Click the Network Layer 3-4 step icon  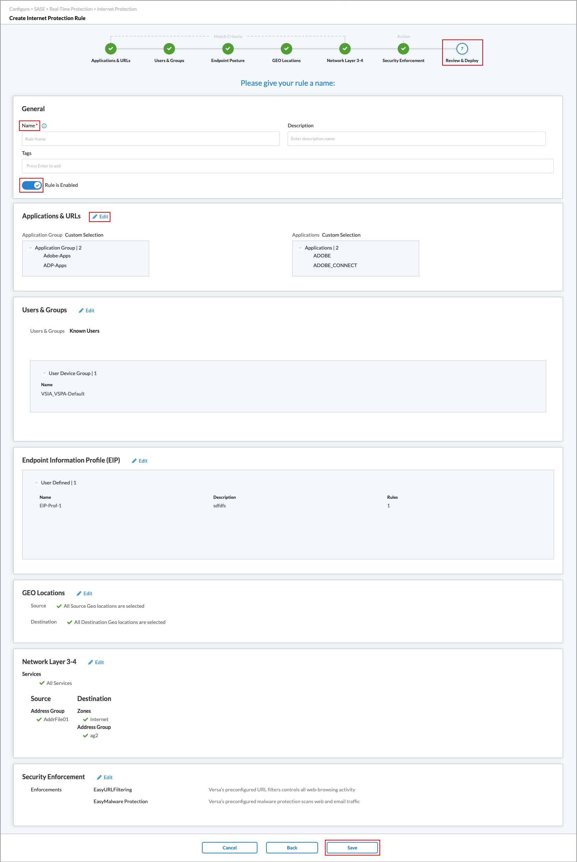coord(345,48)
